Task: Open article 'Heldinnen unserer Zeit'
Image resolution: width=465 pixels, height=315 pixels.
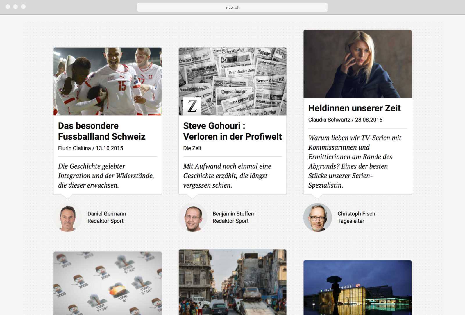Action: click(354, 108)
